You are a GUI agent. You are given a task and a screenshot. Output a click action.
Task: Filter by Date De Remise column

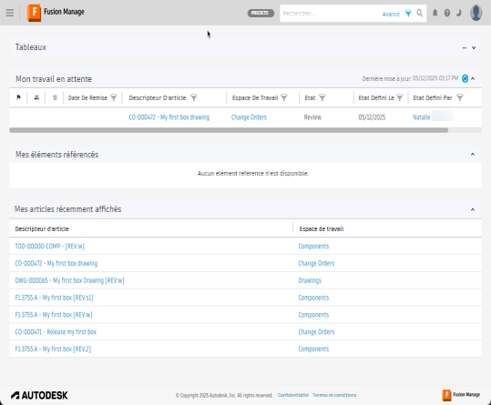click(x=114, y=98)
